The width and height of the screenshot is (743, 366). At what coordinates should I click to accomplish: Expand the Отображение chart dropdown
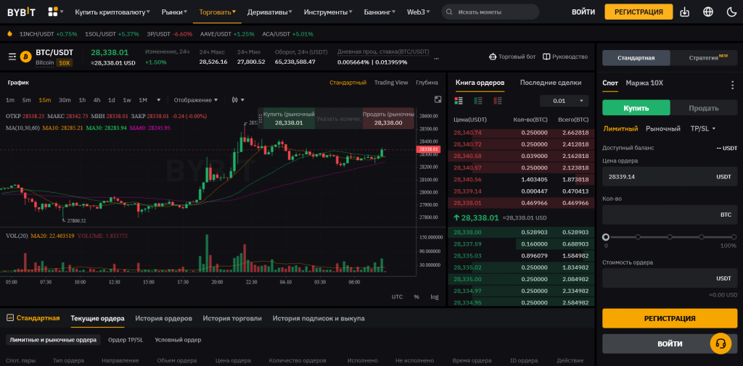tap(197, 100)
